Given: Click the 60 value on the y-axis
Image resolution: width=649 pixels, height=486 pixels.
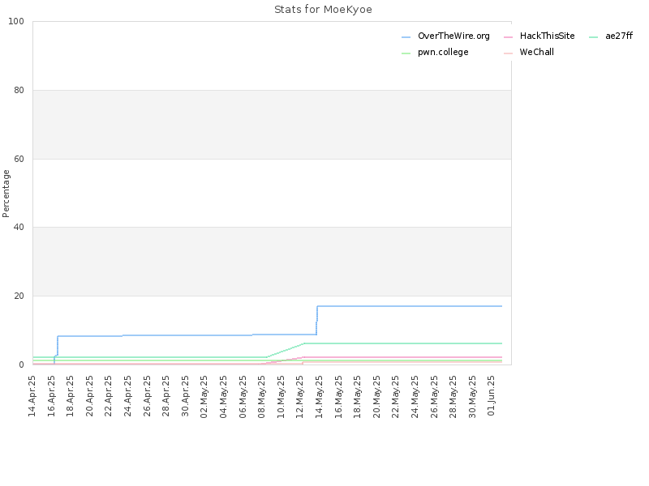Looking at the screenshot, I should point(19,159).
